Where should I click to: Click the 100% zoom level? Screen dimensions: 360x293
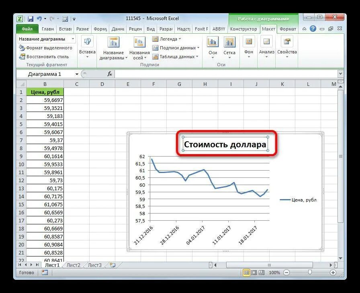tap(274, 273)
